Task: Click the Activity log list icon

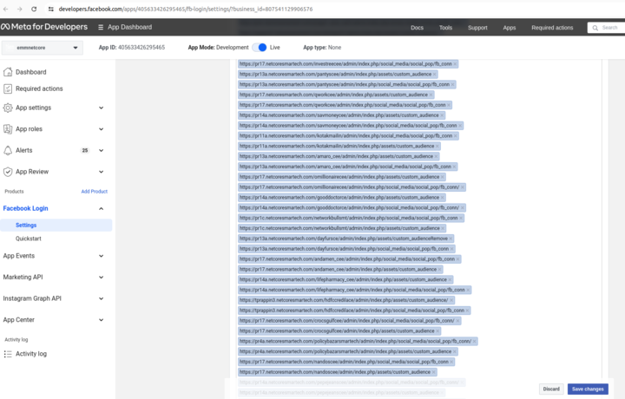Action: (x=8, y=354)
